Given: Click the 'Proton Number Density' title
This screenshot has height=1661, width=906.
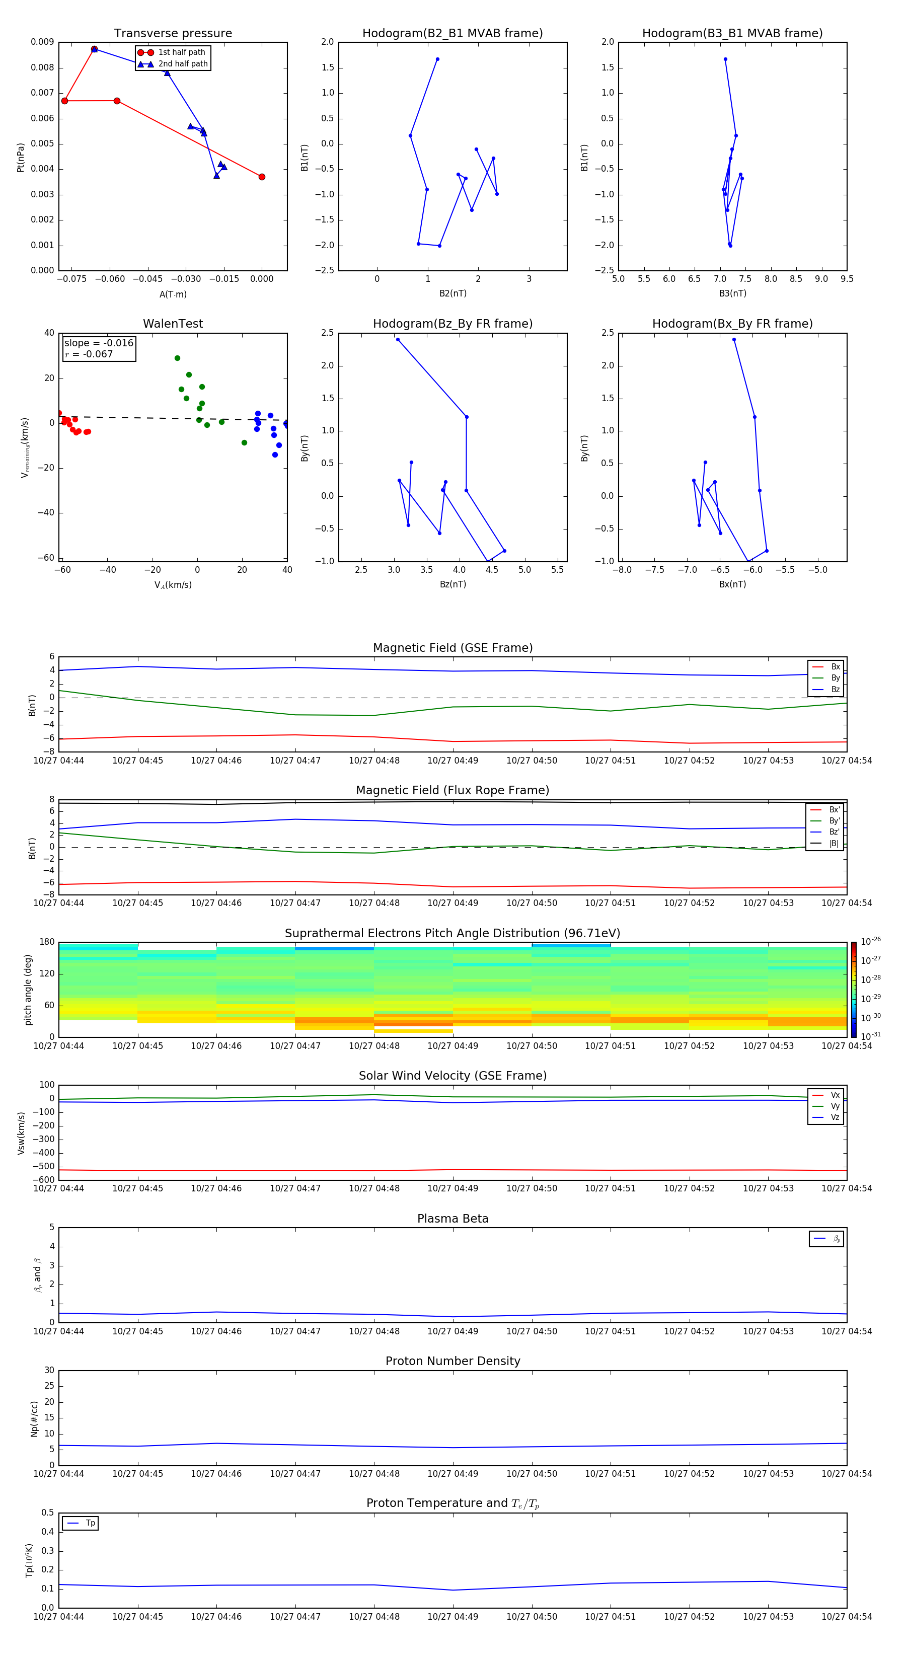Looking at the screenshot, I should (452, 1362).
